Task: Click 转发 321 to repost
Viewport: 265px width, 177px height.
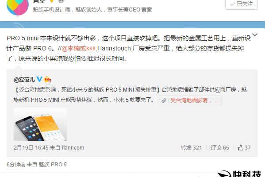Action: pyautogui.click(x=191, y=148)
